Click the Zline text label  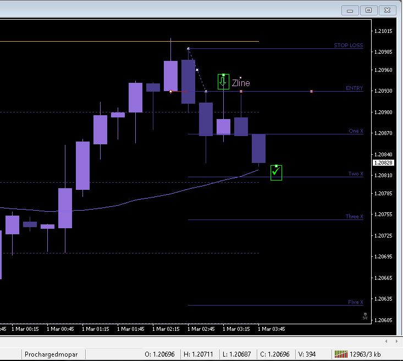pos(241,83)
